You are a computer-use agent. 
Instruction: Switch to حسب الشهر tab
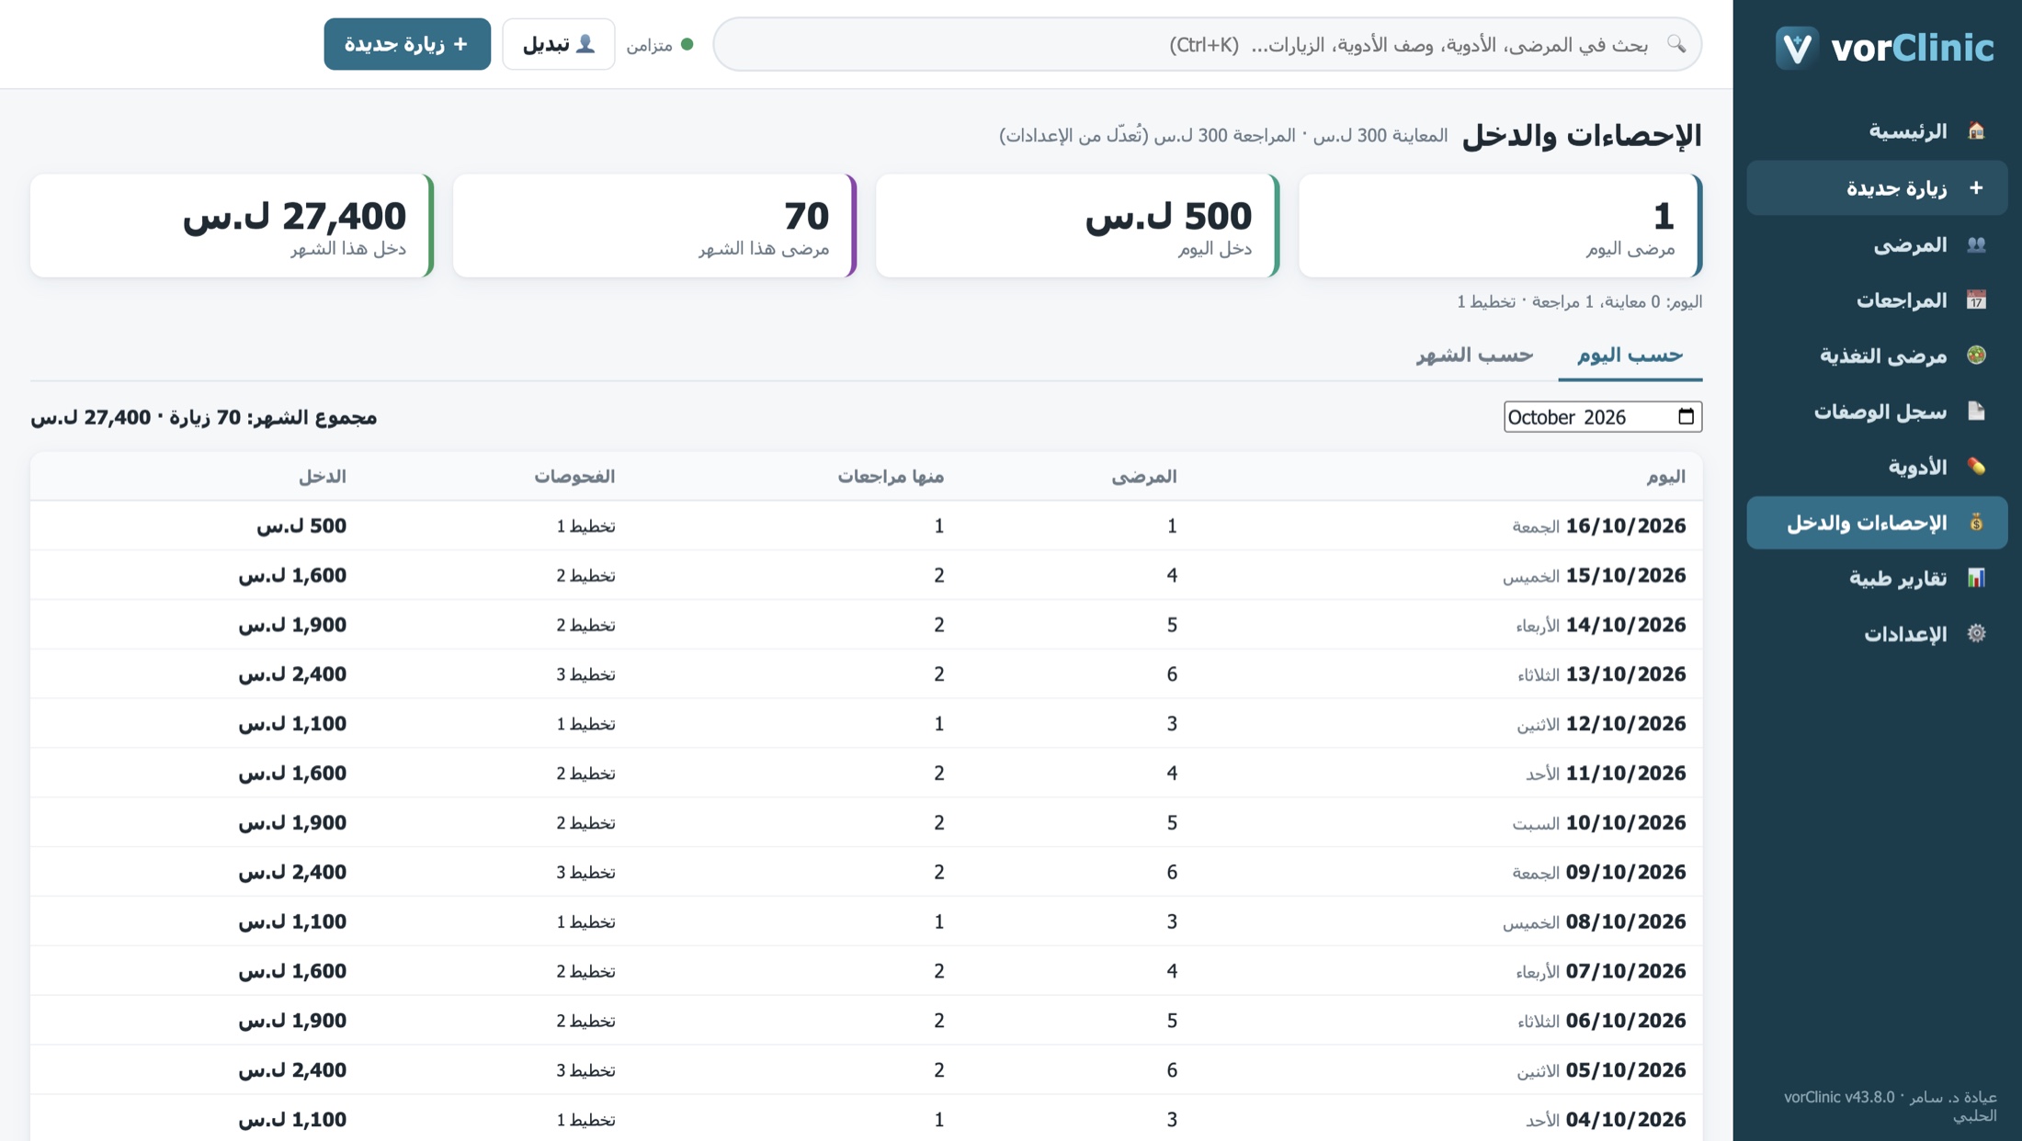(x=1474, y=355)
